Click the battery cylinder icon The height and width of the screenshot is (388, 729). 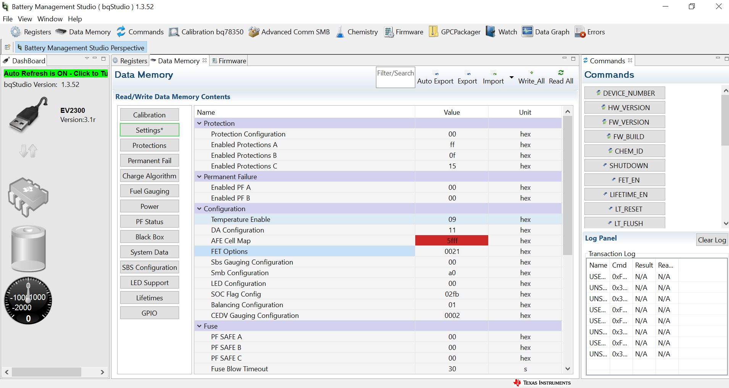(28, 249)
